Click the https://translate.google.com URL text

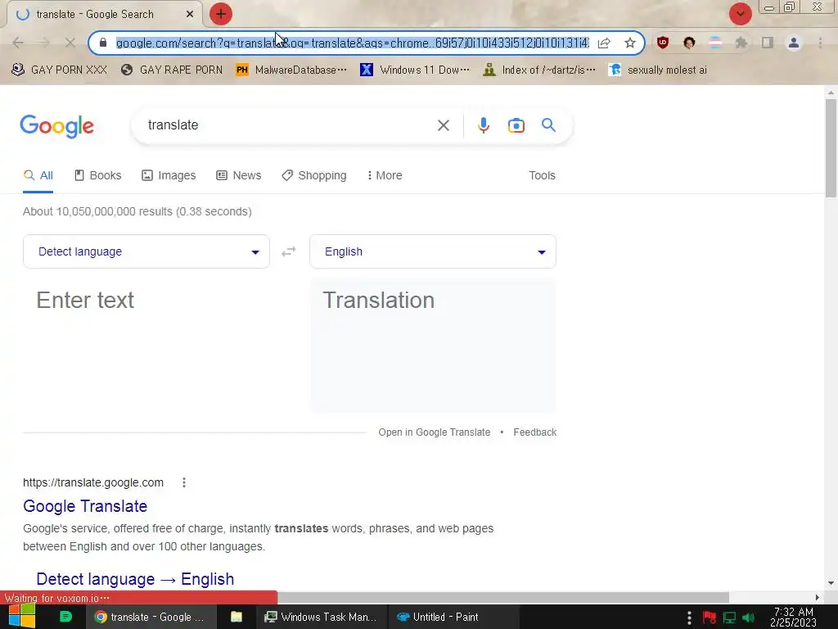(x=93, y=482)
